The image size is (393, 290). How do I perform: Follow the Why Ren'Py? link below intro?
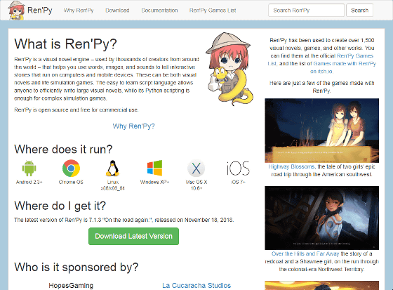[x=133, y=126]
